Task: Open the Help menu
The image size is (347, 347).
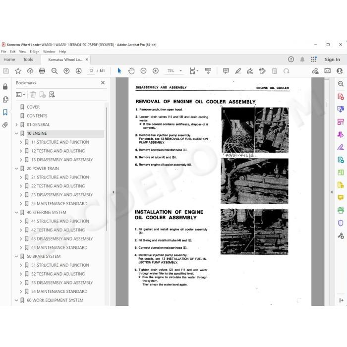Action: (62, 52)
